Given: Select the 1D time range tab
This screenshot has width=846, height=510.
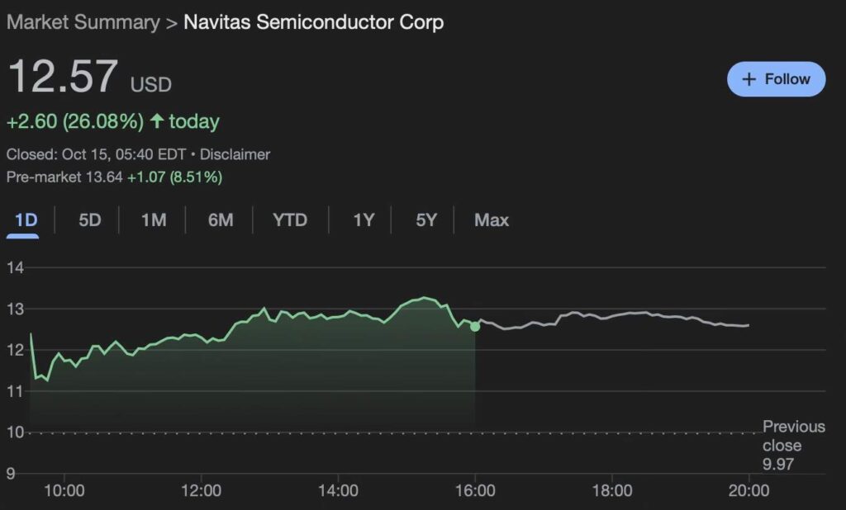Looking at the screenshot, I should pos(26,220).
